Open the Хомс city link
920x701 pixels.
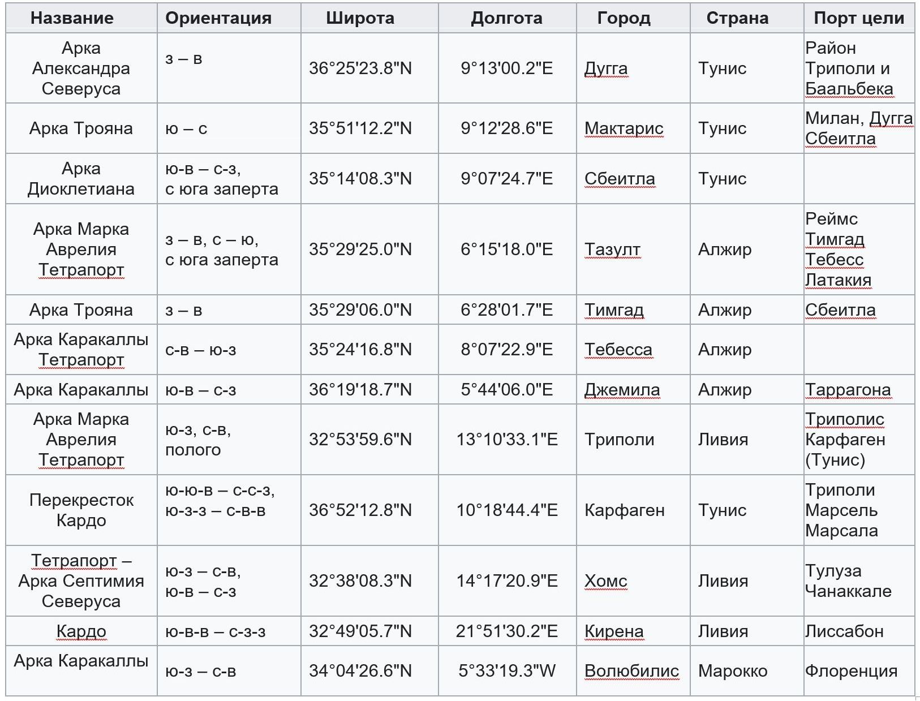click(606, 581)
